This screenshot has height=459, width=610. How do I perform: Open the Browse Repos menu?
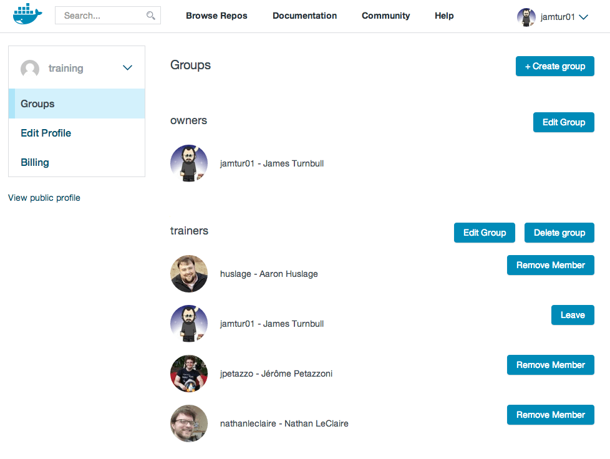[x=216, y=16]
